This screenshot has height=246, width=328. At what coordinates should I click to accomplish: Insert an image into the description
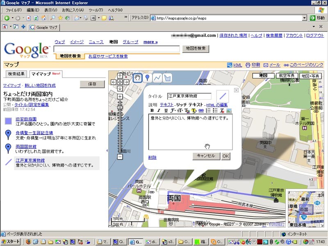click(229, 110)
